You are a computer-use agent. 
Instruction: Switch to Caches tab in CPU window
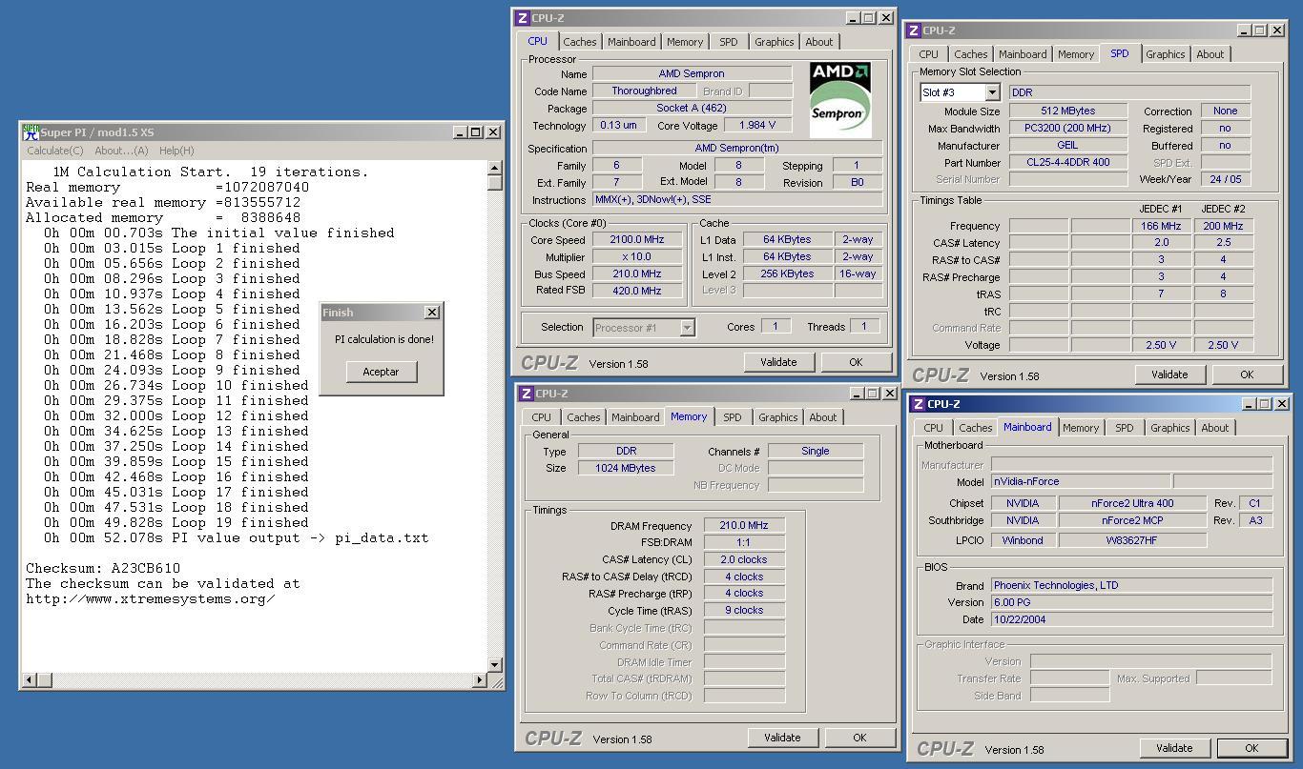tap(579, 42)
